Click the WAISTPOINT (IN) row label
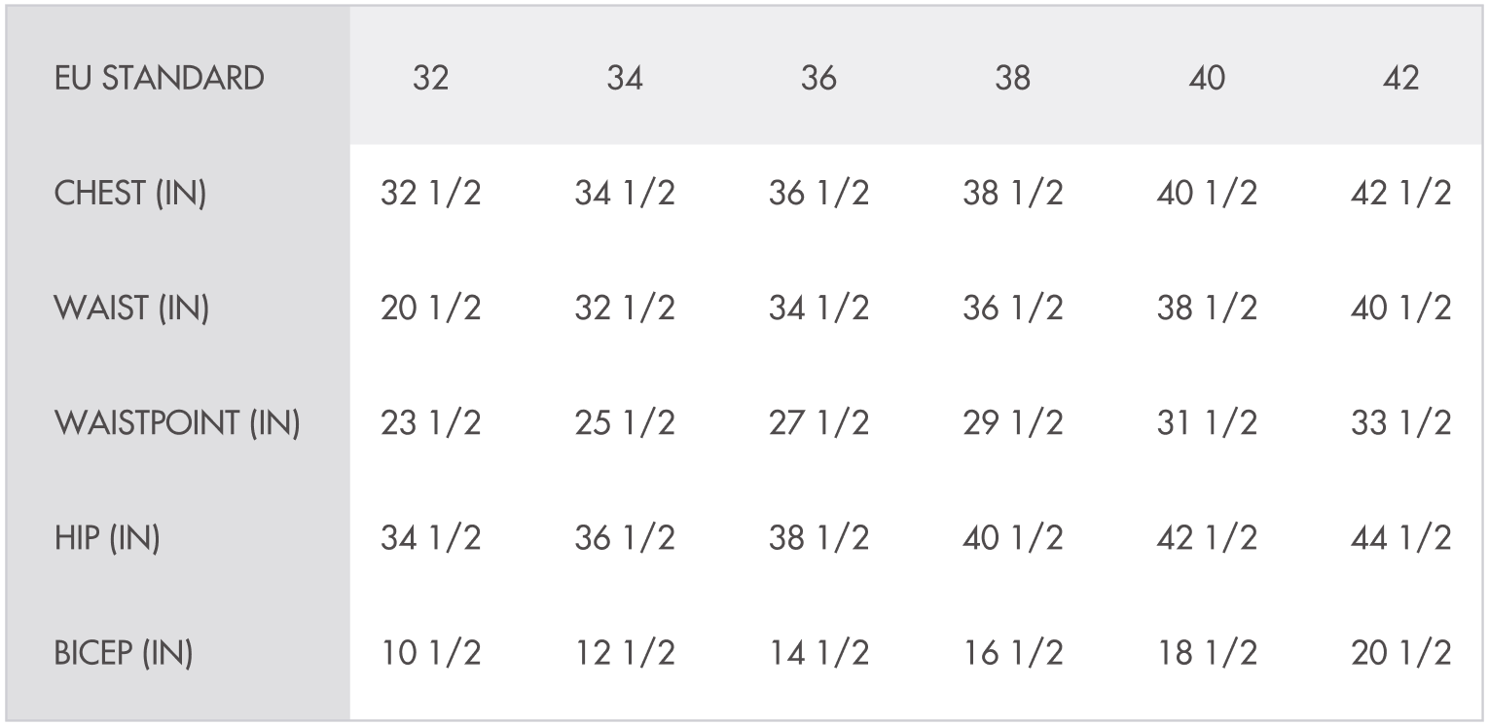This screenshot has width=1489, height=726. 176,423
